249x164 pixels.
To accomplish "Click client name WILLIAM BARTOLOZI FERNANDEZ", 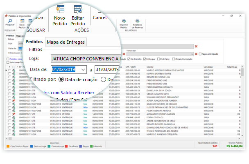I will pyautogui.click(x=163, y=97).
